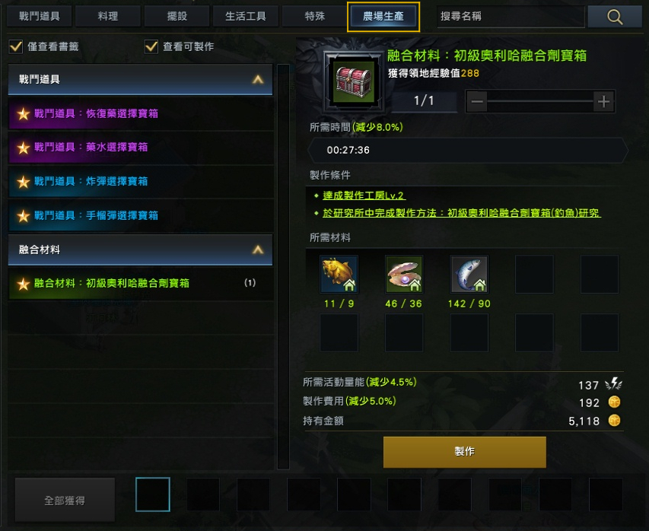Open the 達成製作工房Lv.2 link

pos(364,196)
